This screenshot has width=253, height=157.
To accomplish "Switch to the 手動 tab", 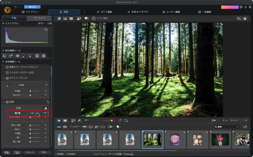I will [14, 18].
